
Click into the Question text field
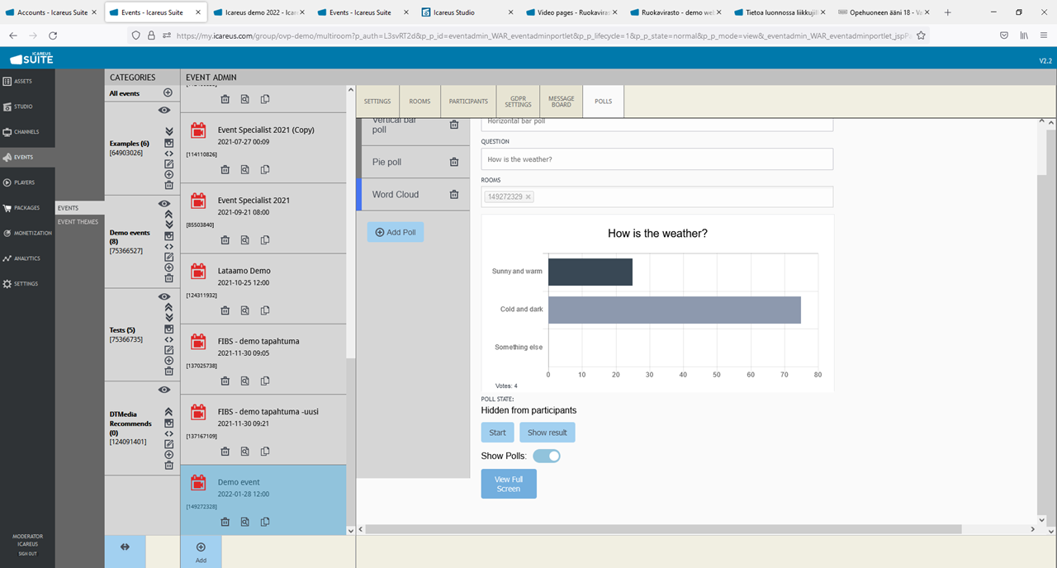click(656, 159)
